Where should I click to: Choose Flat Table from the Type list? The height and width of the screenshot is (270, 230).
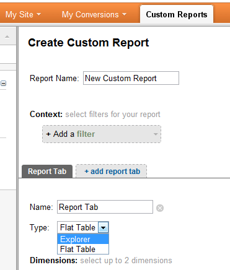(83, 249)
